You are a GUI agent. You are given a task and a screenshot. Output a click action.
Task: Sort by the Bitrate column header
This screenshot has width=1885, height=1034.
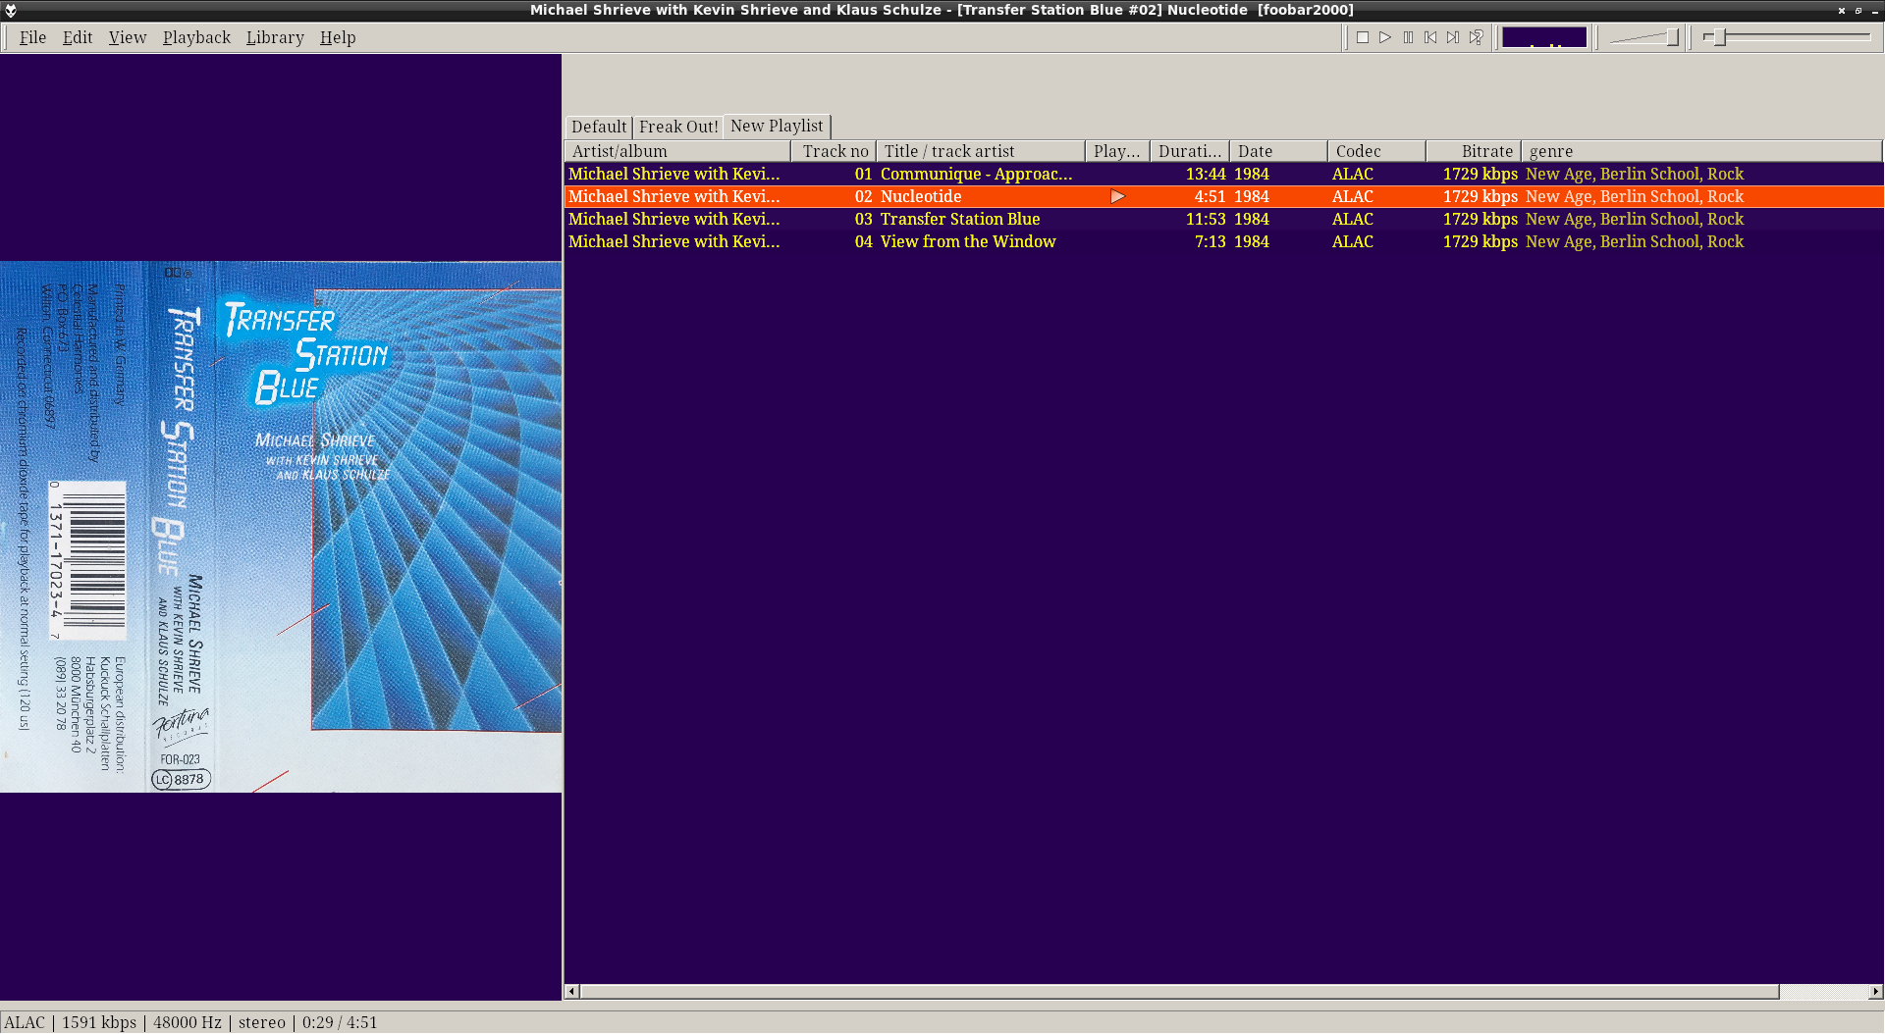pos(1474,151)
